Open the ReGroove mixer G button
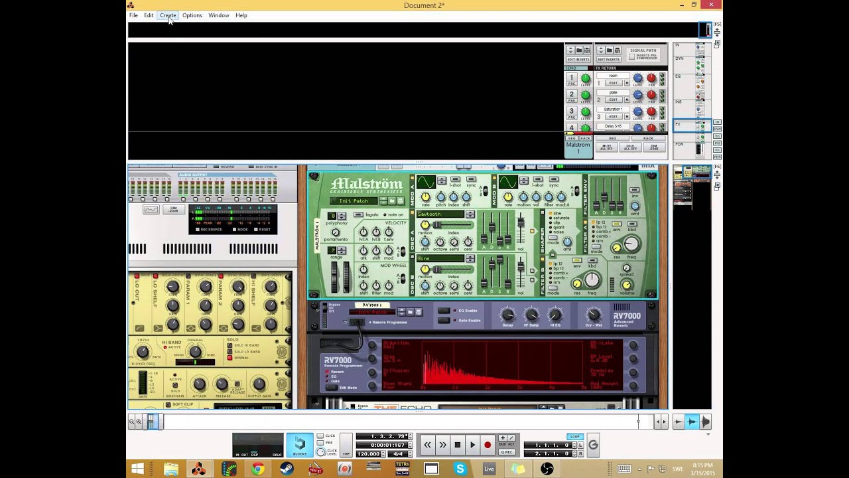The width and height of the screenshot is (849, 478). coord(593,445)
